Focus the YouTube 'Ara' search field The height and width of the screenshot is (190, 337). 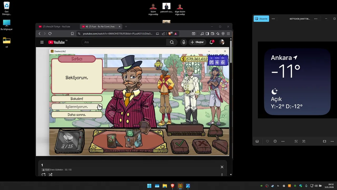point(124,42)
